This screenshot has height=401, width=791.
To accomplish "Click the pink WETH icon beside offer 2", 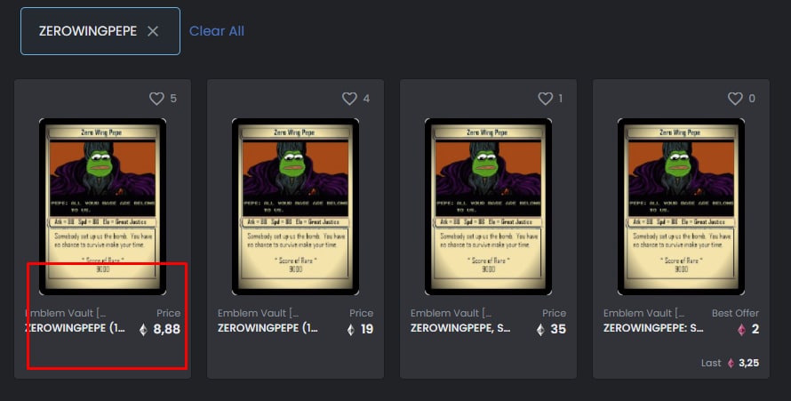I will pyautogui.click(x=741, y=330).
